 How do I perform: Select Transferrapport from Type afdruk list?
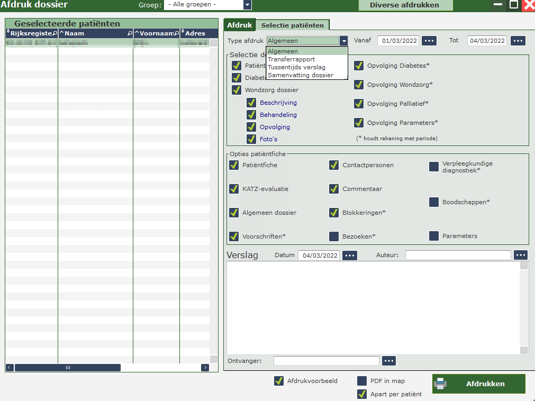291,59
